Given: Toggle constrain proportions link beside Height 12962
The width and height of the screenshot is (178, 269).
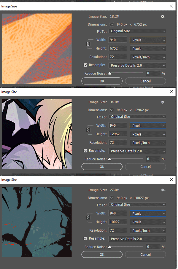Looking at the screenshot, I should [88, 130].
